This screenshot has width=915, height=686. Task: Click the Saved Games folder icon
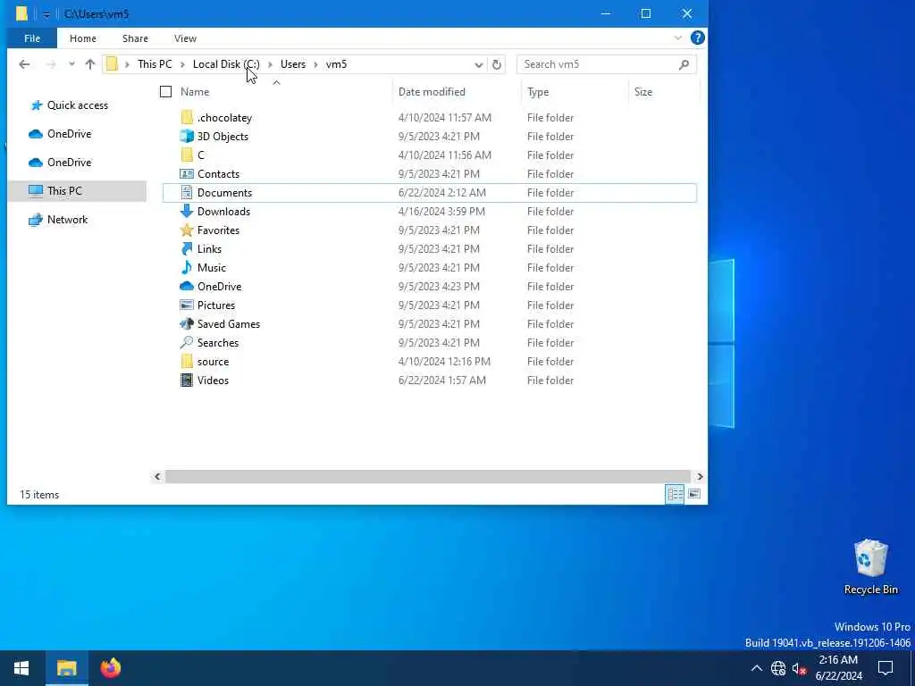(187, 323)
